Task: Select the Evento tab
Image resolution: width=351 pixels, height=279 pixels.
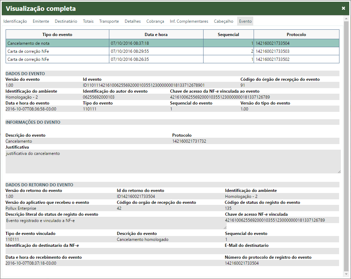Action: (245, 21)
